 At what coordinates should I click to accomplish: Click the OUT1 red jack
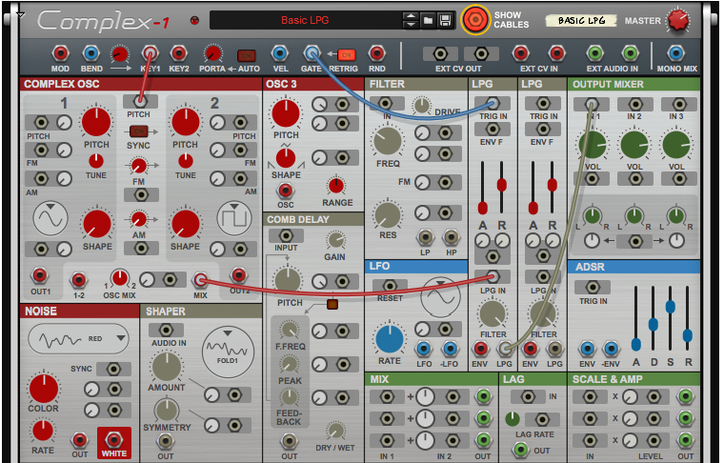click(40, 276)
